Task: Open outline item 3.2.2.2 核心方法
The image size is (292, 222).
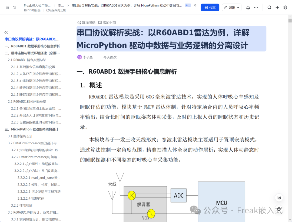Action: point(37,171)
